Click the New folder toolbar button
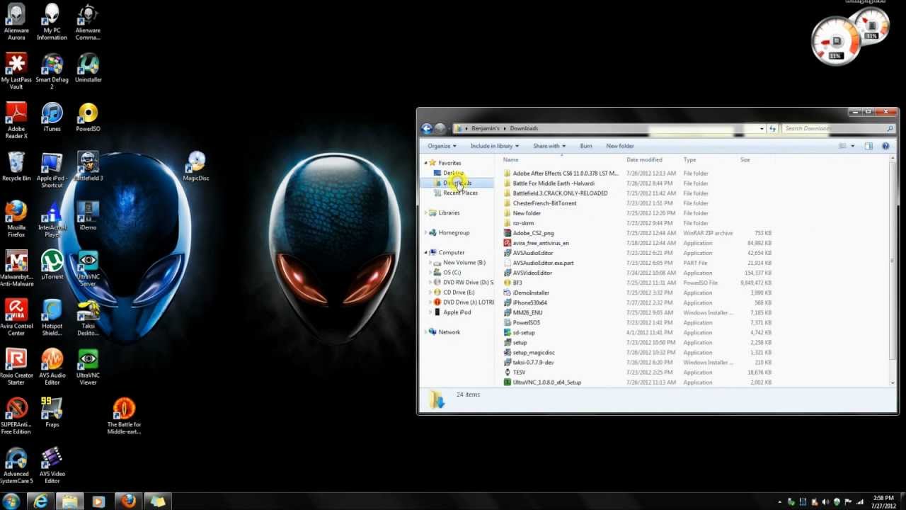The image size is (906, 510). 620,146
